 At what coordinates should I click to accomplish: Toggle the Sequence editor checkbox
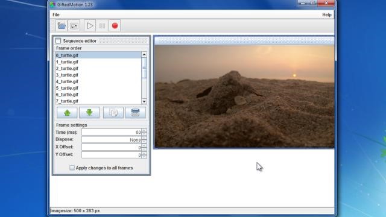[x=58, y=40]
